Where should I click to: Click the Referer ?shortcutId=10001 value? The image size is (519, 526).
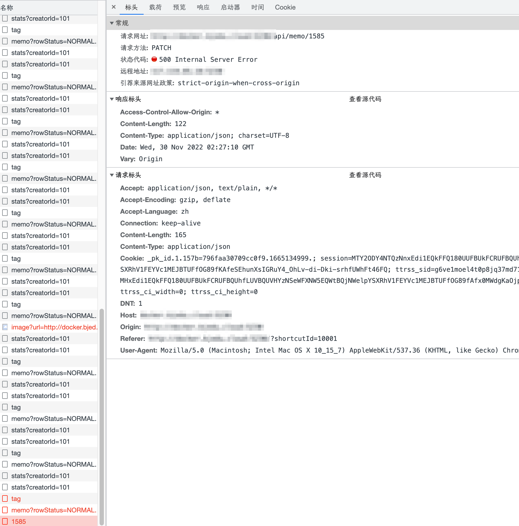tap(304, 339)
